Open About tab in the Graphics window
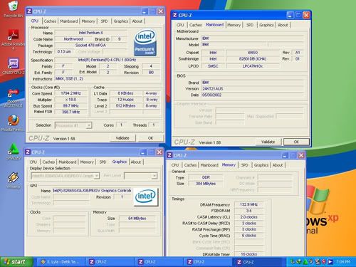 click(136, 162)
